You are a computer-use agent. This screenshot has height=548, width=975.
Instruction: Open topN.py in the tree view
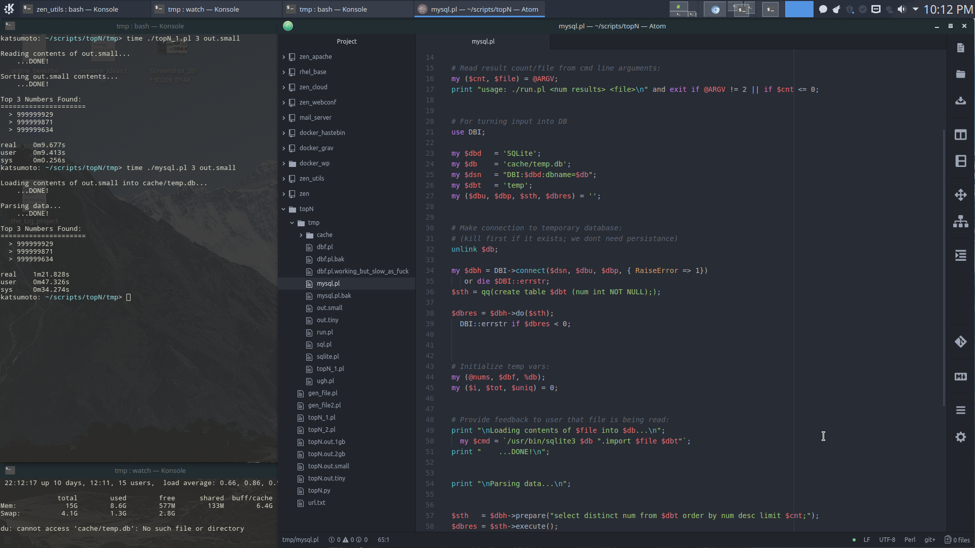pos(319,491)
